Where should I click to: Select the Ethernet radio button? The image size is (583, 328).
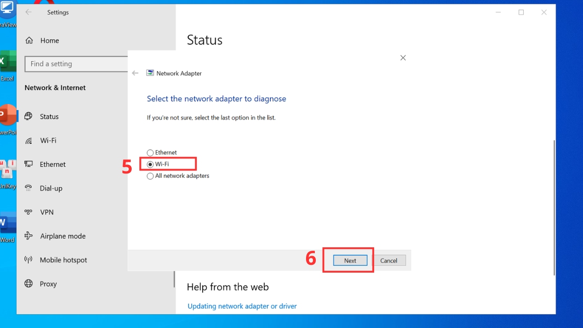click(150, 153)
